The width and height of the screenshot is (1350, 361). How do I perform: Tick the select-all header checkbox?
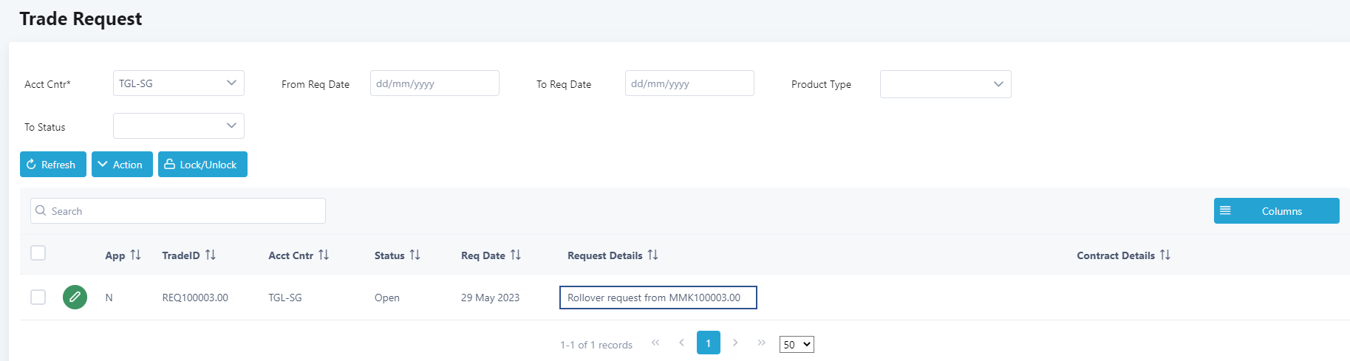click(x=38, y=253)
